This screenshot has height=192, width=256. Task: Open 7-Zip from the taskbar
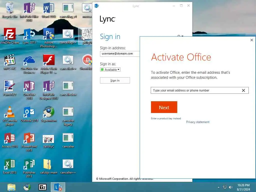42,187
